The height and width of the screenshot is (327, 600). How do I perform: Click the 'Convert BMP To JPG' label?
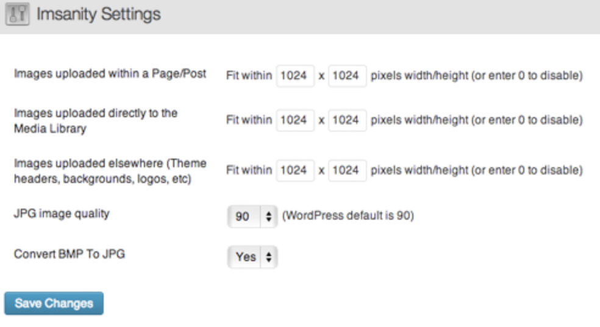(x=70, y=254)
